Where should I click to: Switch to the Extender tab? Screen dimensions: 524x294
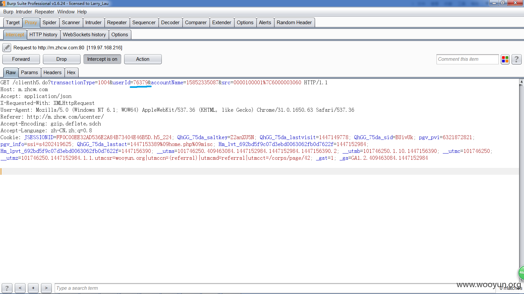222,23
